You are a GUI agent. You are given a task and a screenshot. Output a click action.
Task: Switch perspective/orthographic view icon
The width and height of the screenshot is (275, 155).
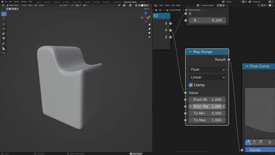click(x=149, y=37)
